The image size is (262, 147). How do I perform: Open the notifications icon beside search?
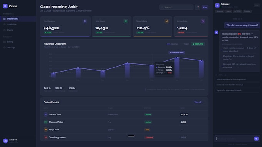tap(198, 7)
